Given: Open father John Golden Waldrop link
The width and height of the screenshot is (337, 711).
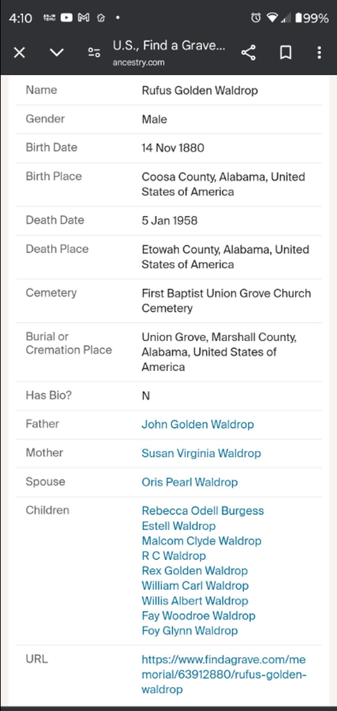Looking at the screenshot, I should click(x=197, y=424).
